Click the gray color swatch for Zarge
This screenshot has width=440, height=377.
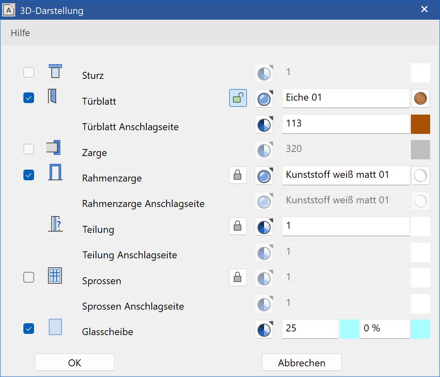click(x=420, y=149)
